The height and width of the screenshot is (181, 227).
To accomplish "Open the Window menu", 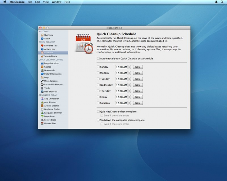I will [x=57, y=2].
